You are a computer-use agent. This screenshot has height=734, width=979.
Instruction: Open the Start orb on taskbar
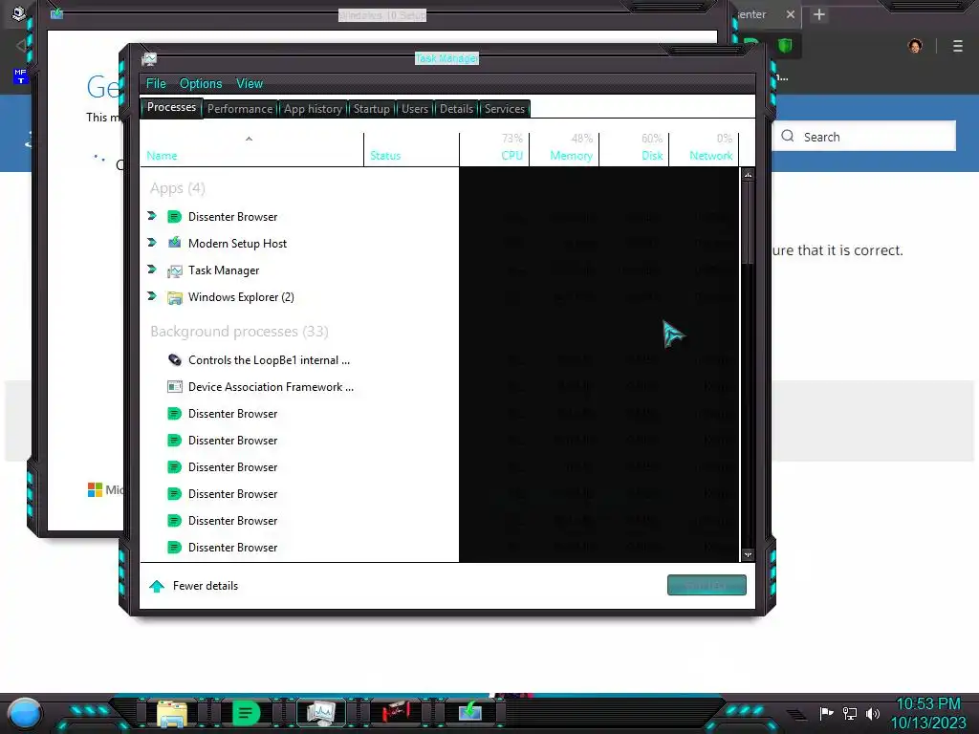click(x=25, y=713)
